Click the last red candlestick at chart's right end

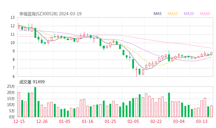coord(211,54)
